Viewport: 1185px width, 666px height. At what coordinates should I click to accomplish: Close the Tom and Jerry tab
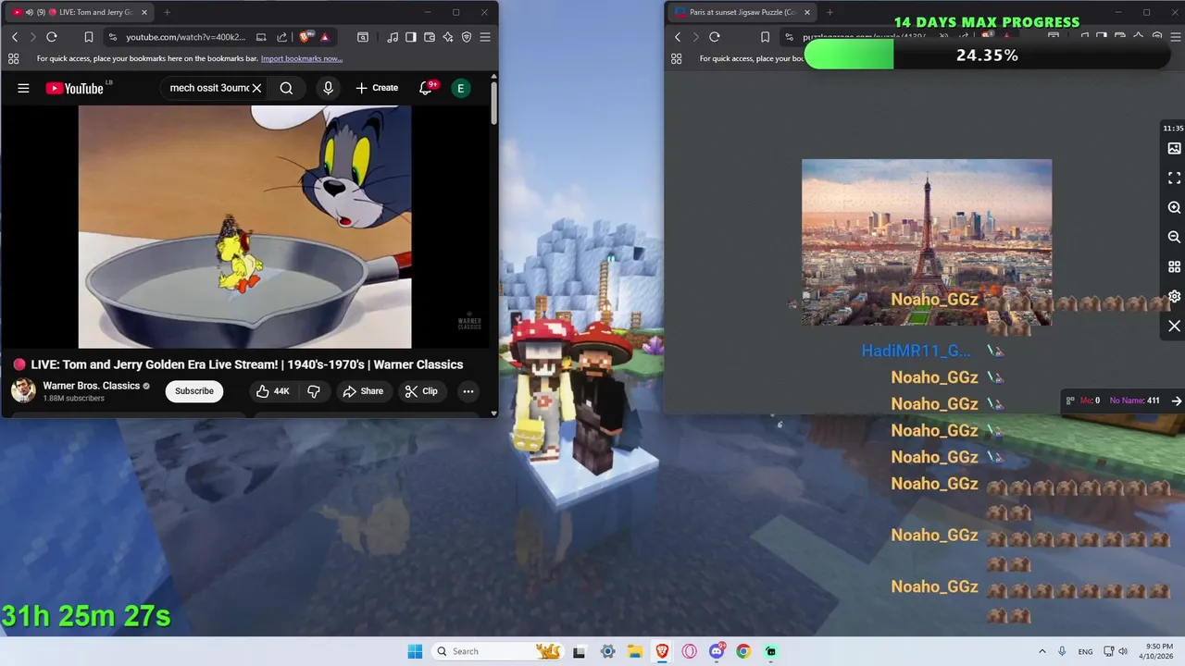143,12
